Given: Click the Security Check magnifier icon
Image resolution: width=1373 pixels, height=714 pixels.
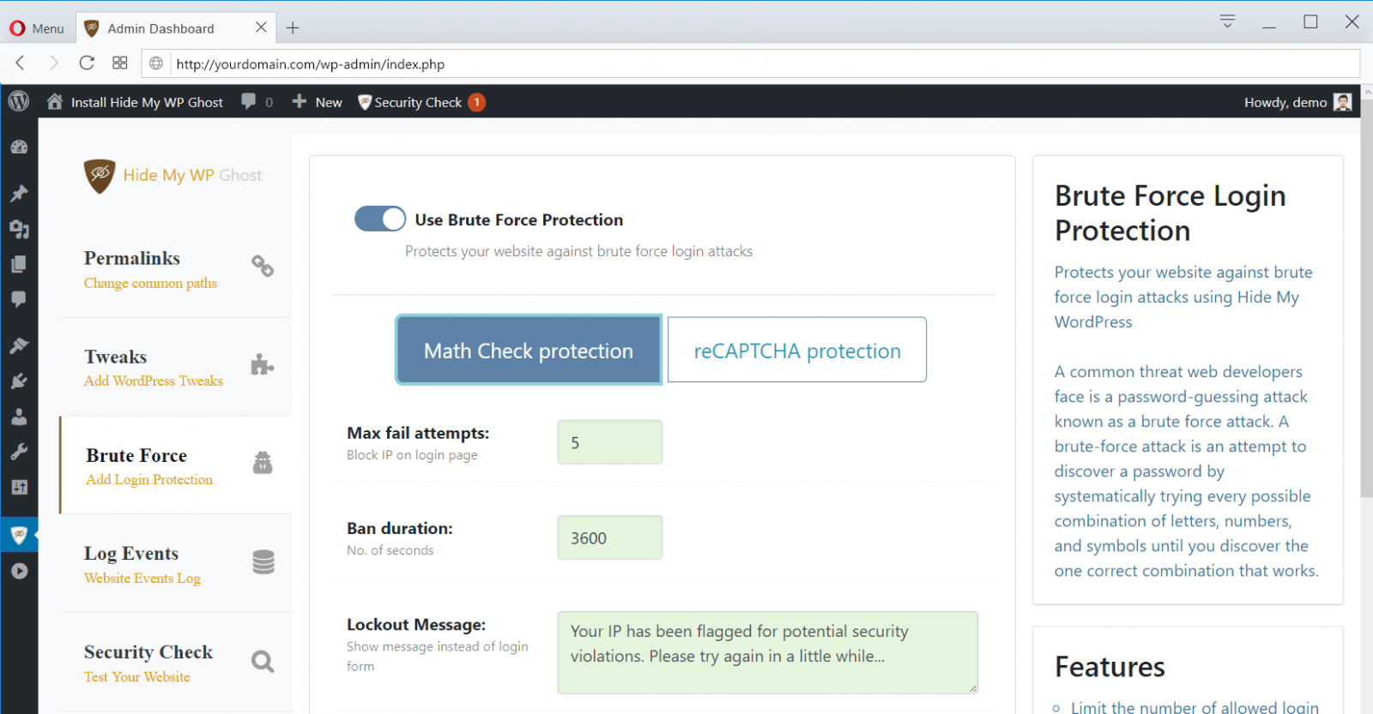Looking at the screenshot, I should click(x=263, y=661).
